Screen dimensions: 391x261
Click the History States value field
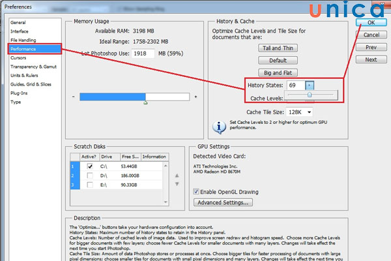pos(295,85)
